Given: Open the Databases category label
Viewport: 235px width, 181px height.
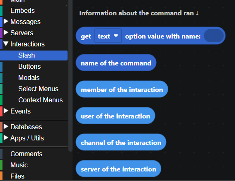Looking at the screenshot, I should 26,127.
